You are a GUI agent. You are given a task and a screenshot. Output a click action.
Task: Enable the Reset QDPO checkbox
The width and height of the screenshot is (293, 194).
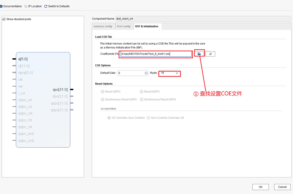[142, 92]
